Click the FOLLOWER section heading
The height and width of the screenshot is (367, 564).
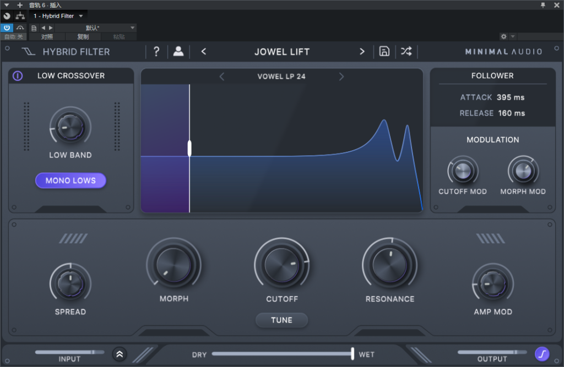(492, 76)
